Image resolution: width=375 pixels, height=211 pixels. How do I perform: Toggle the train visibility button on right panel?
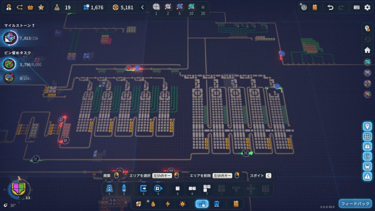pos(367,166)
